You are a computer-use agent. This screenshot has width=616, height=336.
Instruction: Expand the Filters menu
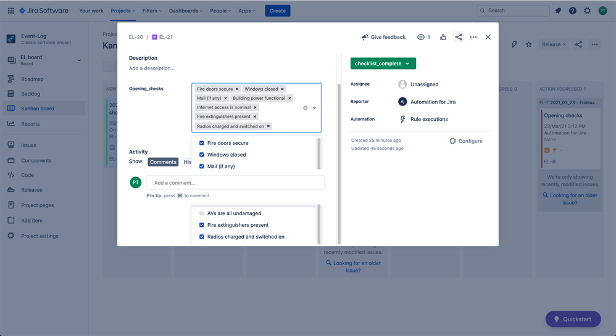(152, 10)
